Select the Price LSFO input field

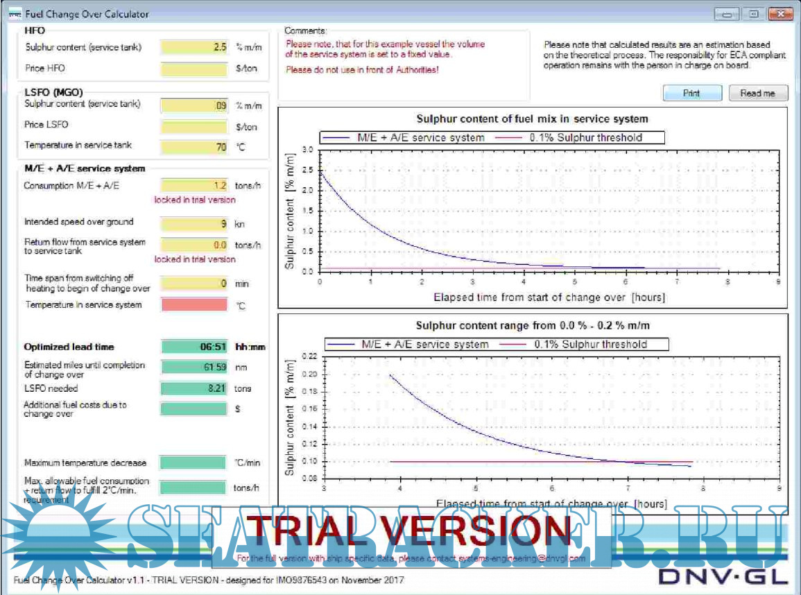193,127
